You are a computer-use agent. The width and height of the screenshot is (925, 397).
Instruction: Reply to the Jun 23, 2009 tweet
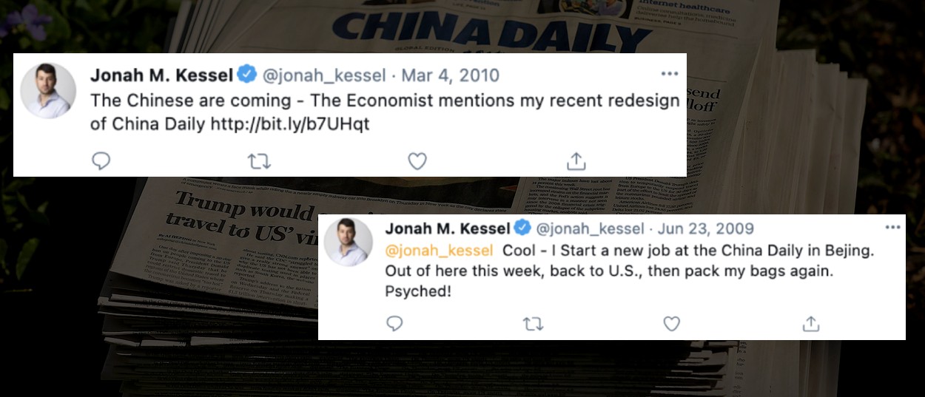tap(395, 324)
